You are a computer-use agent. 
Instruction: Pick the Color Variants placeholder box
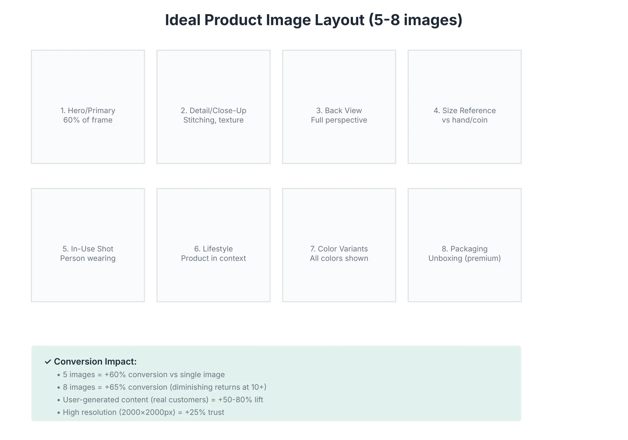pos(339,245)
